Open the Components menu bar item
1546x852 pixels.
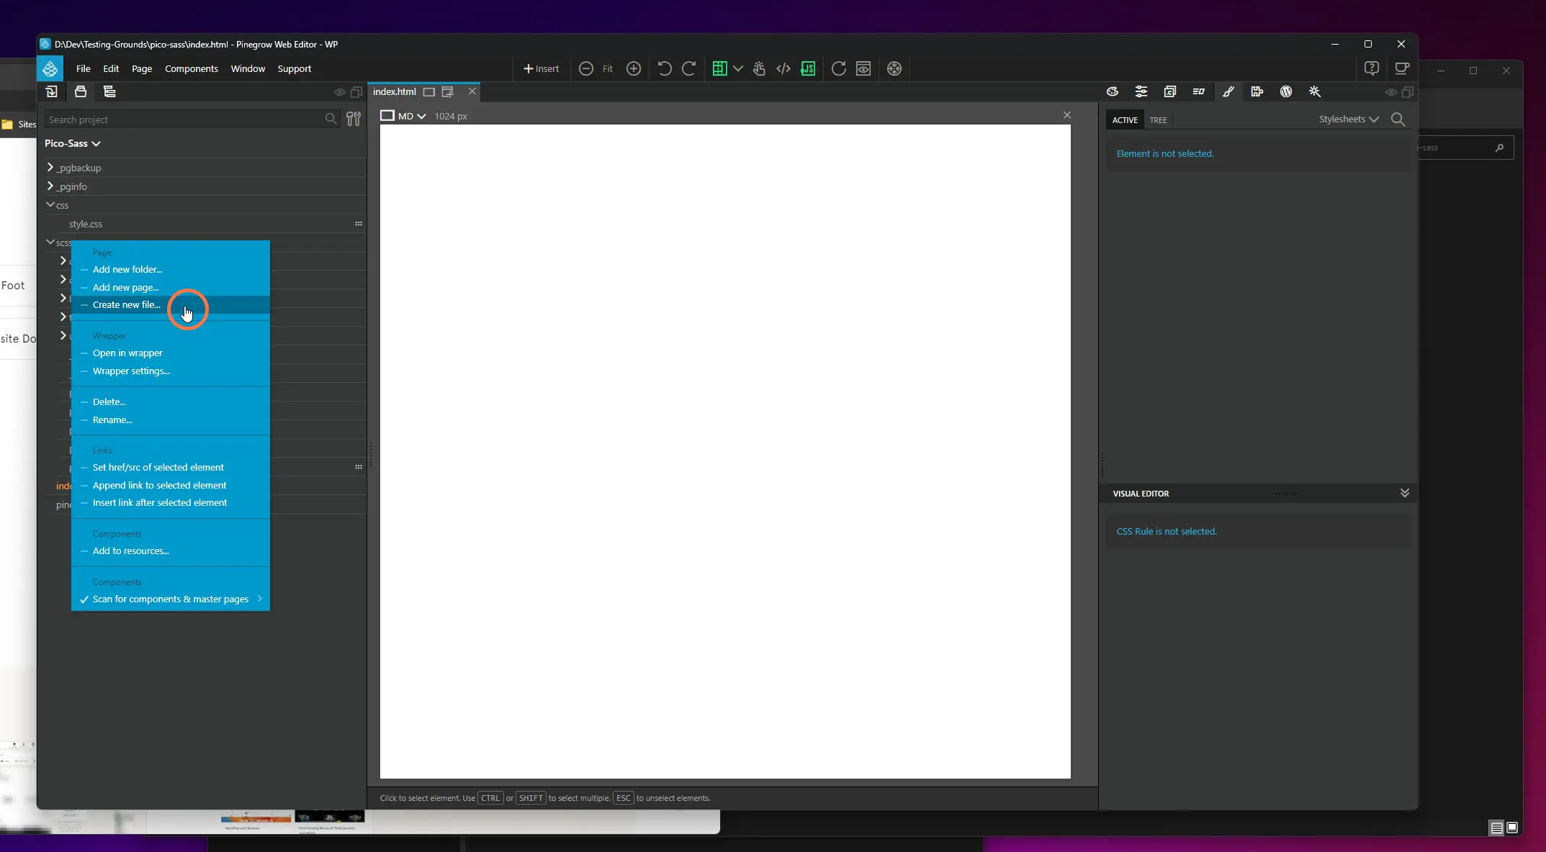[x=191, y=68]
